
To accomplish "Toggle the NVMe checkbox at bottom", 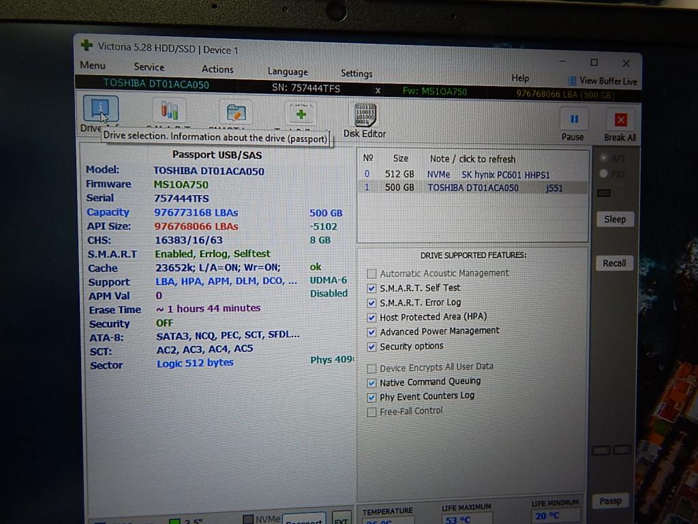I will 248,519.
